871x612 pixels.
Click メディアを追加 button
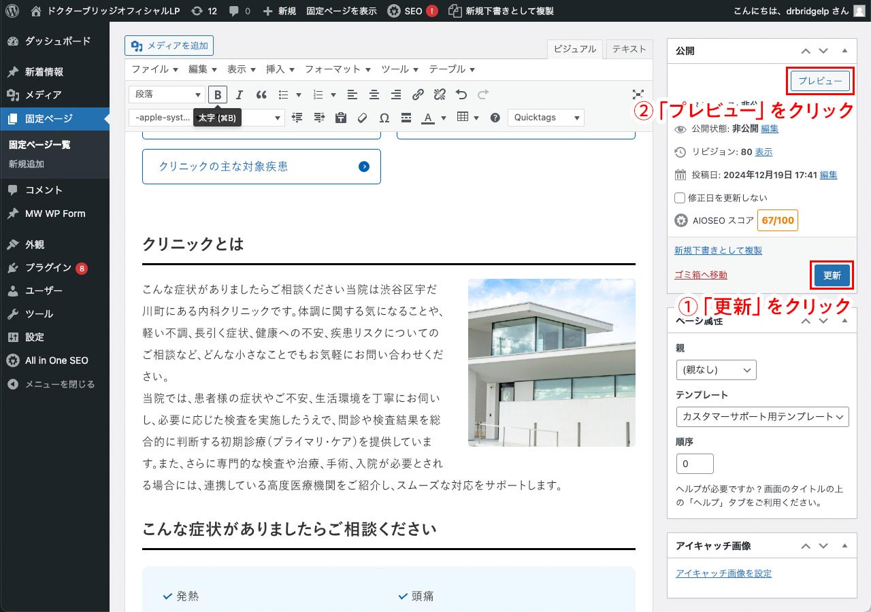point(169,46)
